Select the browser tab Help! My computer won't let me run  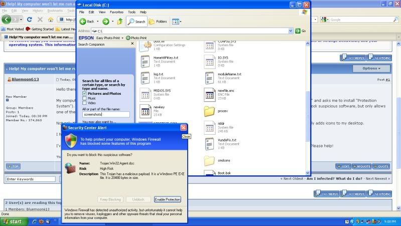pyautogui.click(x=38, y=37)
